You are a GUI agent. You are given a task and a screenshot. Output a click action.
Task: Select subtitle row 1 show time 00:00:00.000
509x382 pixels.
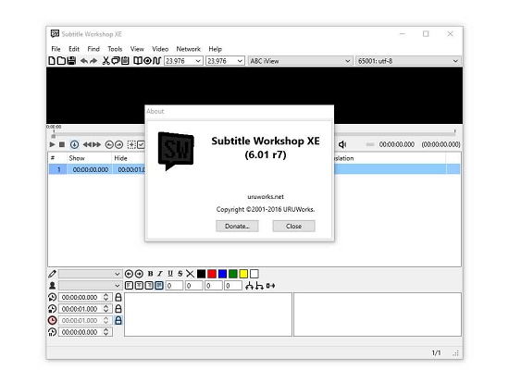tap(91, 169)
